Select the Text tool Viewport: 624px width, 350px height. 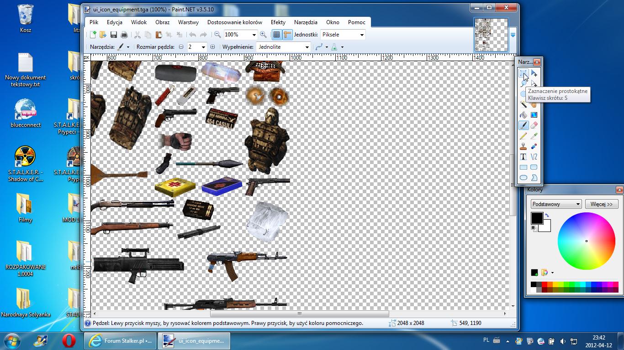tap(524, 157)
